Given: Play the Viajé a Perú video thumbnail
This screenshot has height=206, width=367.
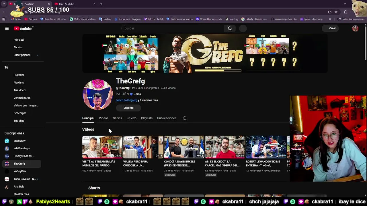Looking at the screenshot, I should [143, 147].
